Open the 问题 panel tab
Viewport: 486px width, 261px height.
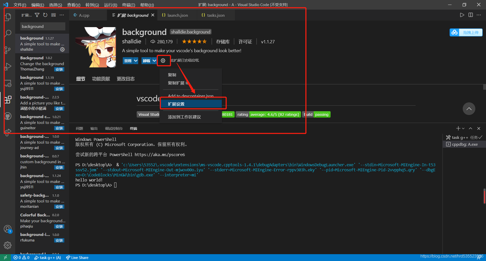79,128
